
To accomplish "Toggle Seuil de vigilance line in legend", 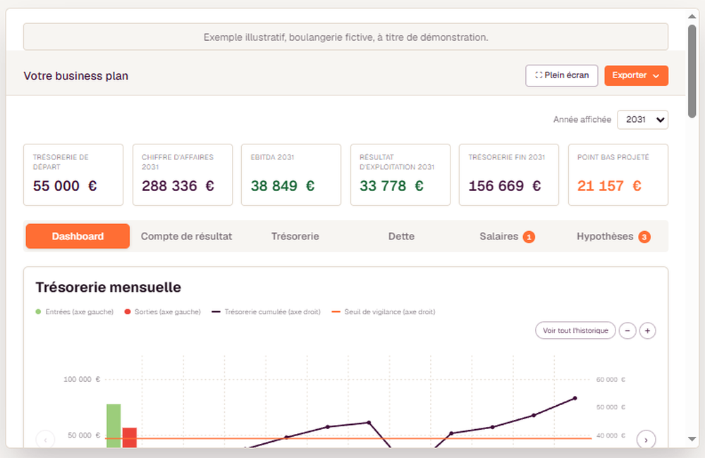I will (384, 312).
